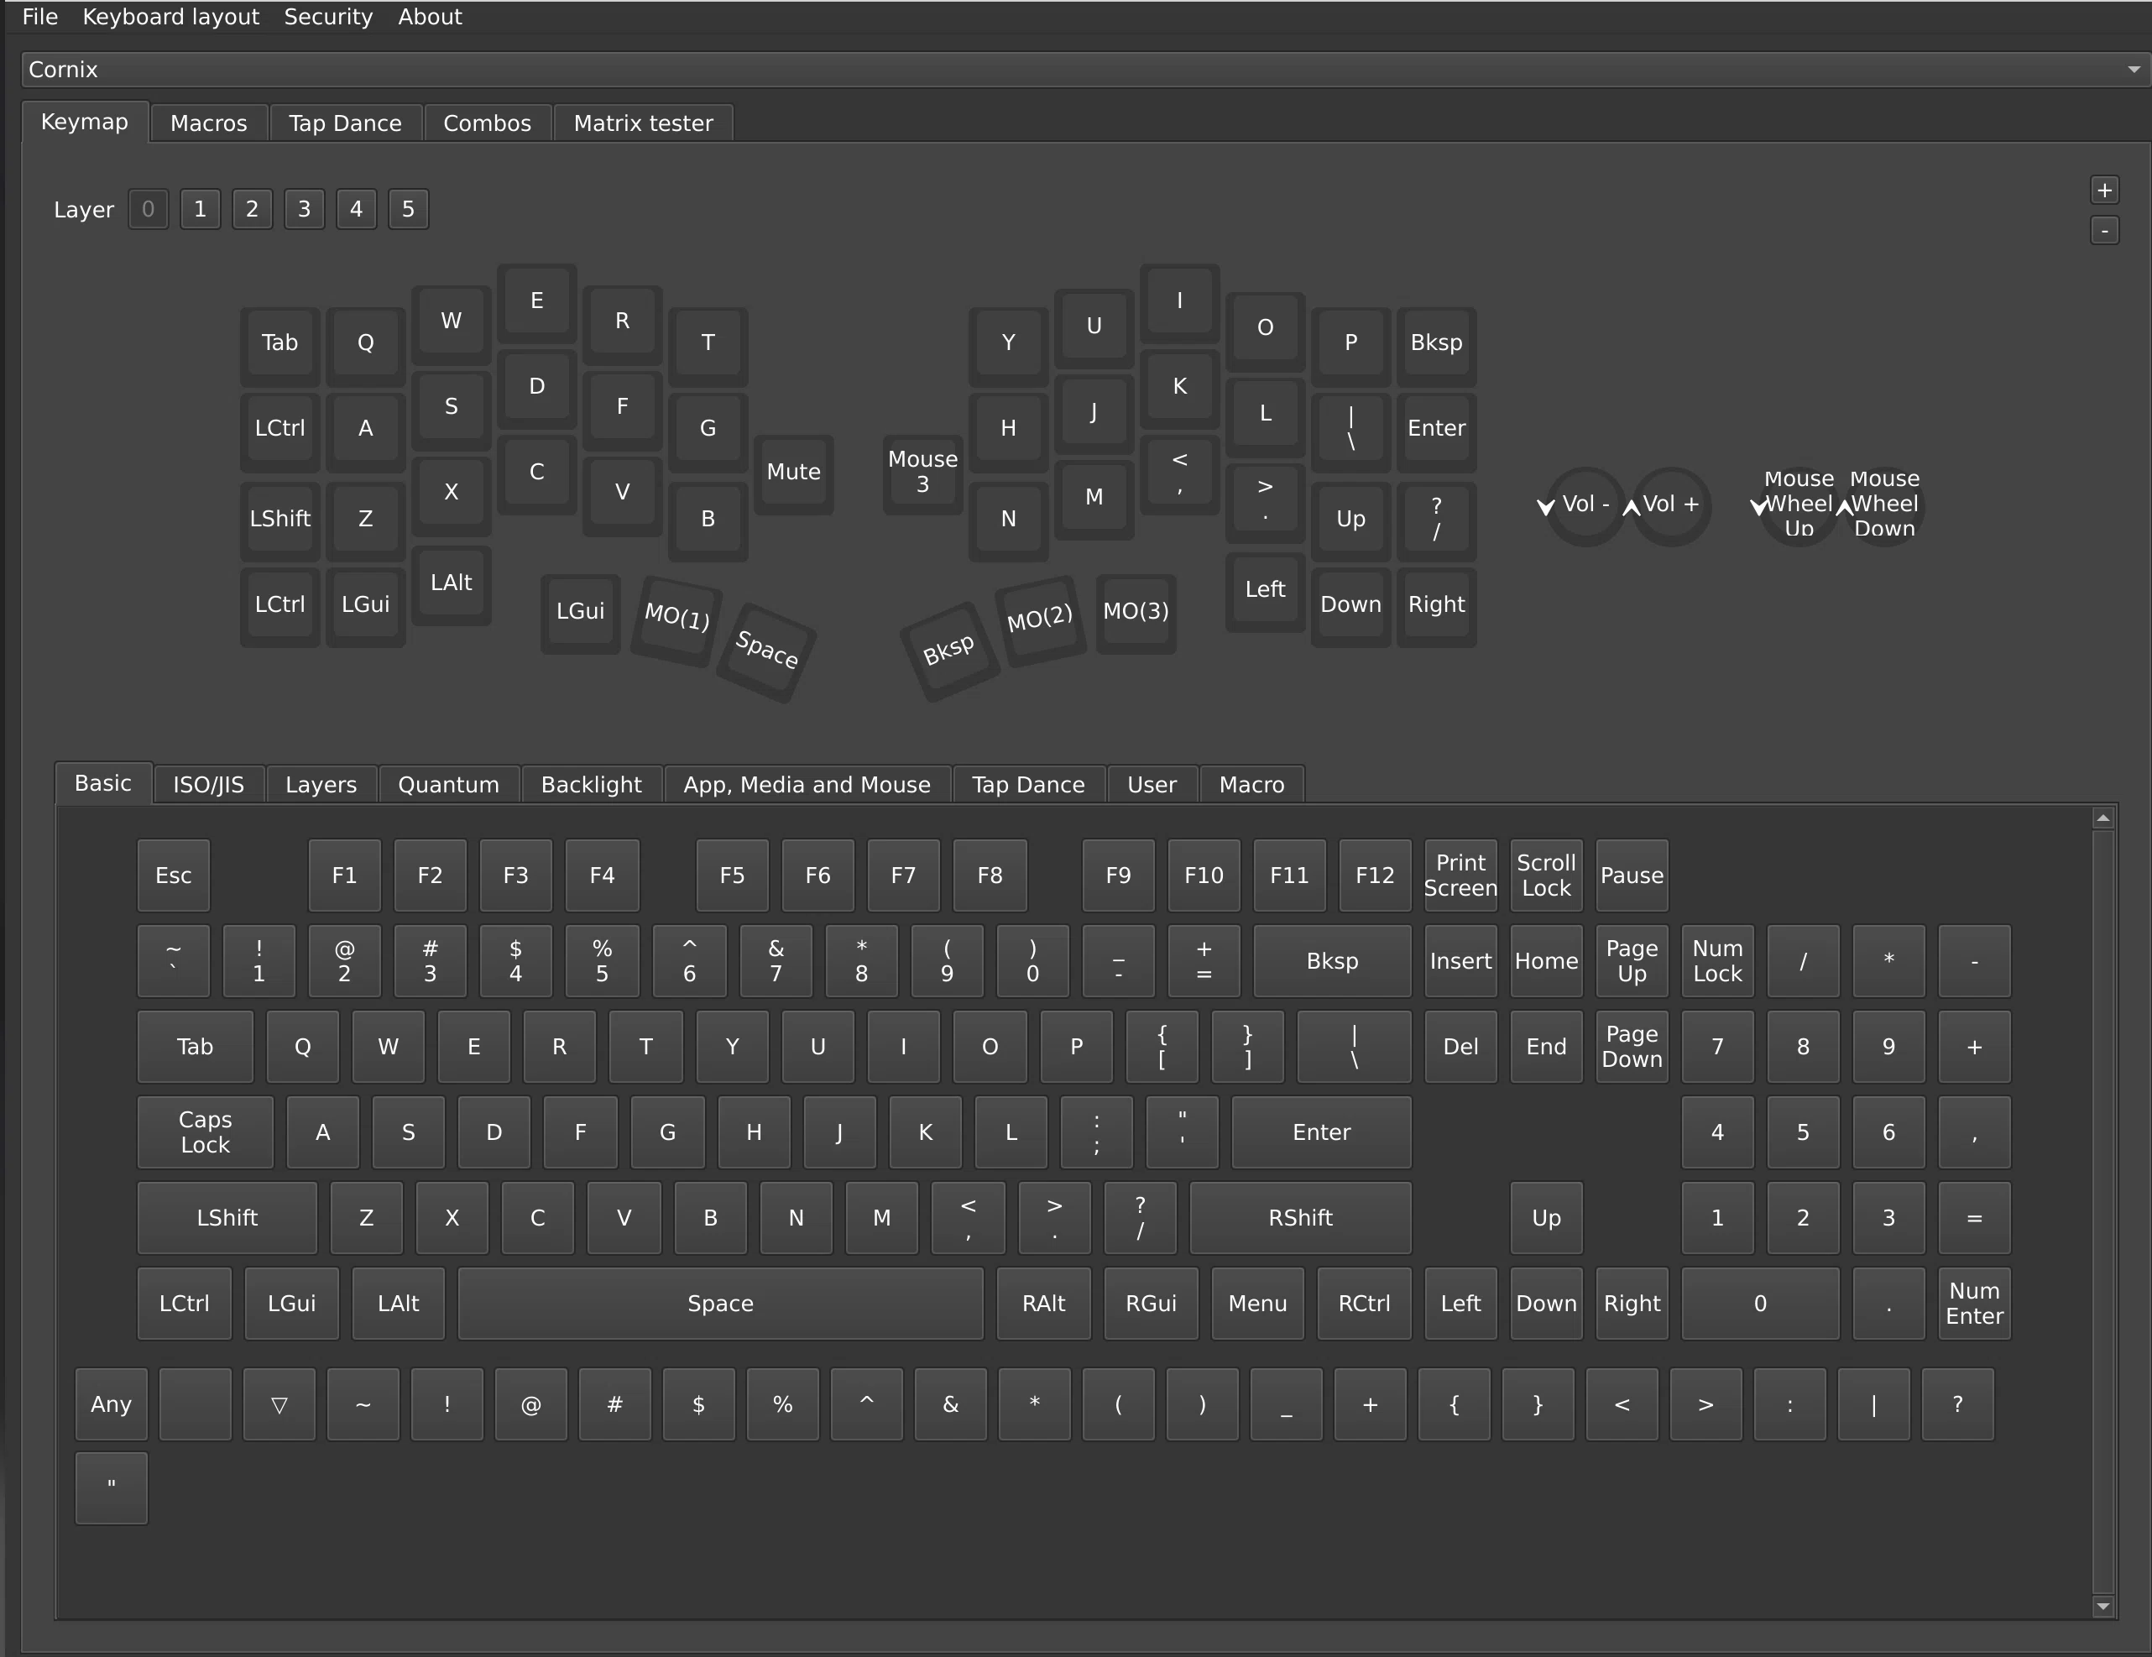The image size is (2152, 1657).
Task: Switch to the Macros tab
Action: 209,123
